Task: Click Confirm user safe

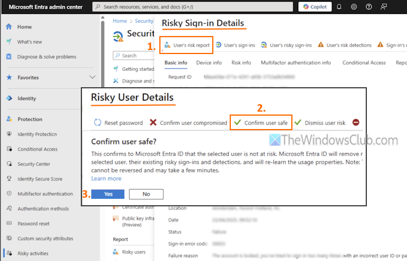Action: click(x=261, y=123)
